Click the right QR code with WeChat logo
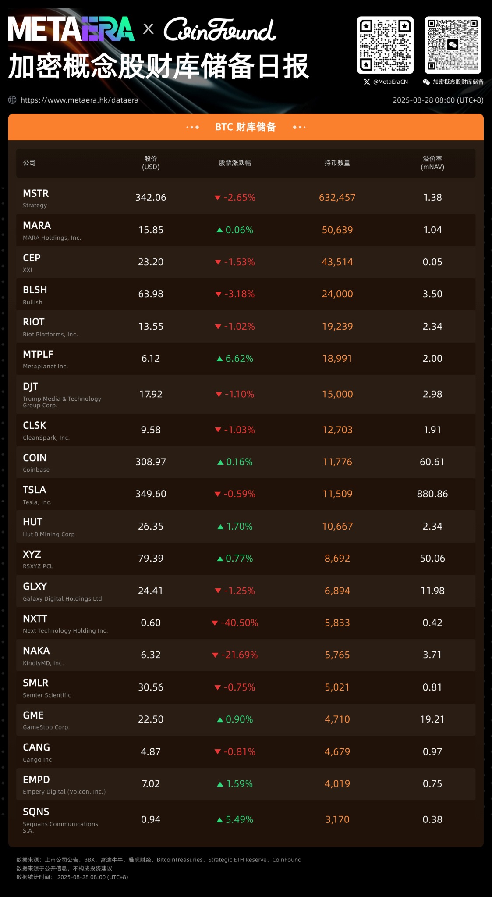The image size is (492, 897). [x=453, y=45]
